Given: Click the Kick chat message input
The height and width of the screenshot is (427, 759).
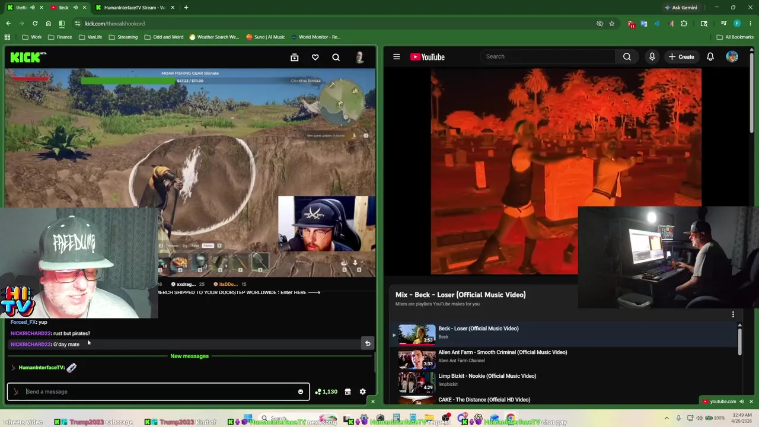Looking at the screenshot, I should [158, 391].
